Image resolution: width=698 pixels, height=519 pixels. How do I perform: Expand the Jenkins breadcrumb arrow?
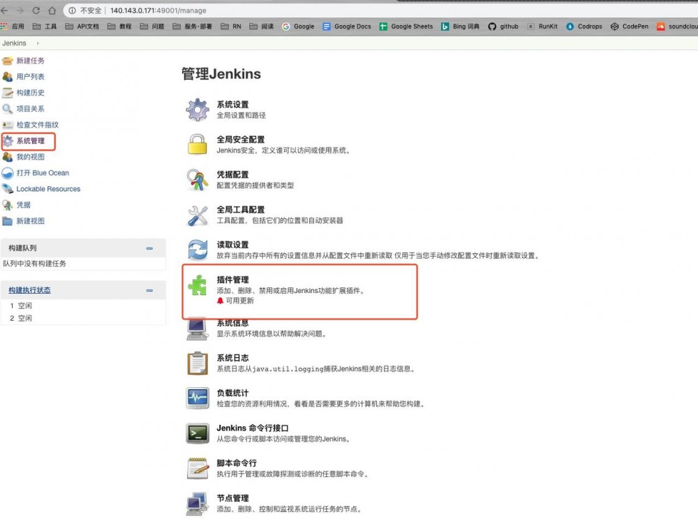pyautogui.click(x=38, y=43)
